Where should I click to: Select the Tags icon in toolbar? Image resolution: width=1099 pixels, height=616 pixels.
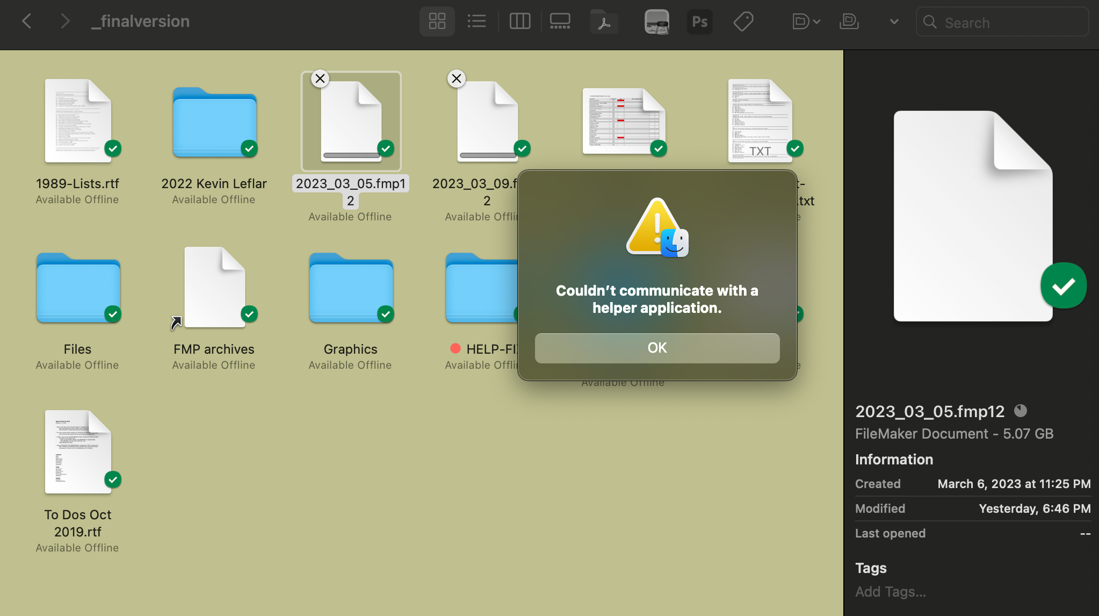[x=743, y=20]
